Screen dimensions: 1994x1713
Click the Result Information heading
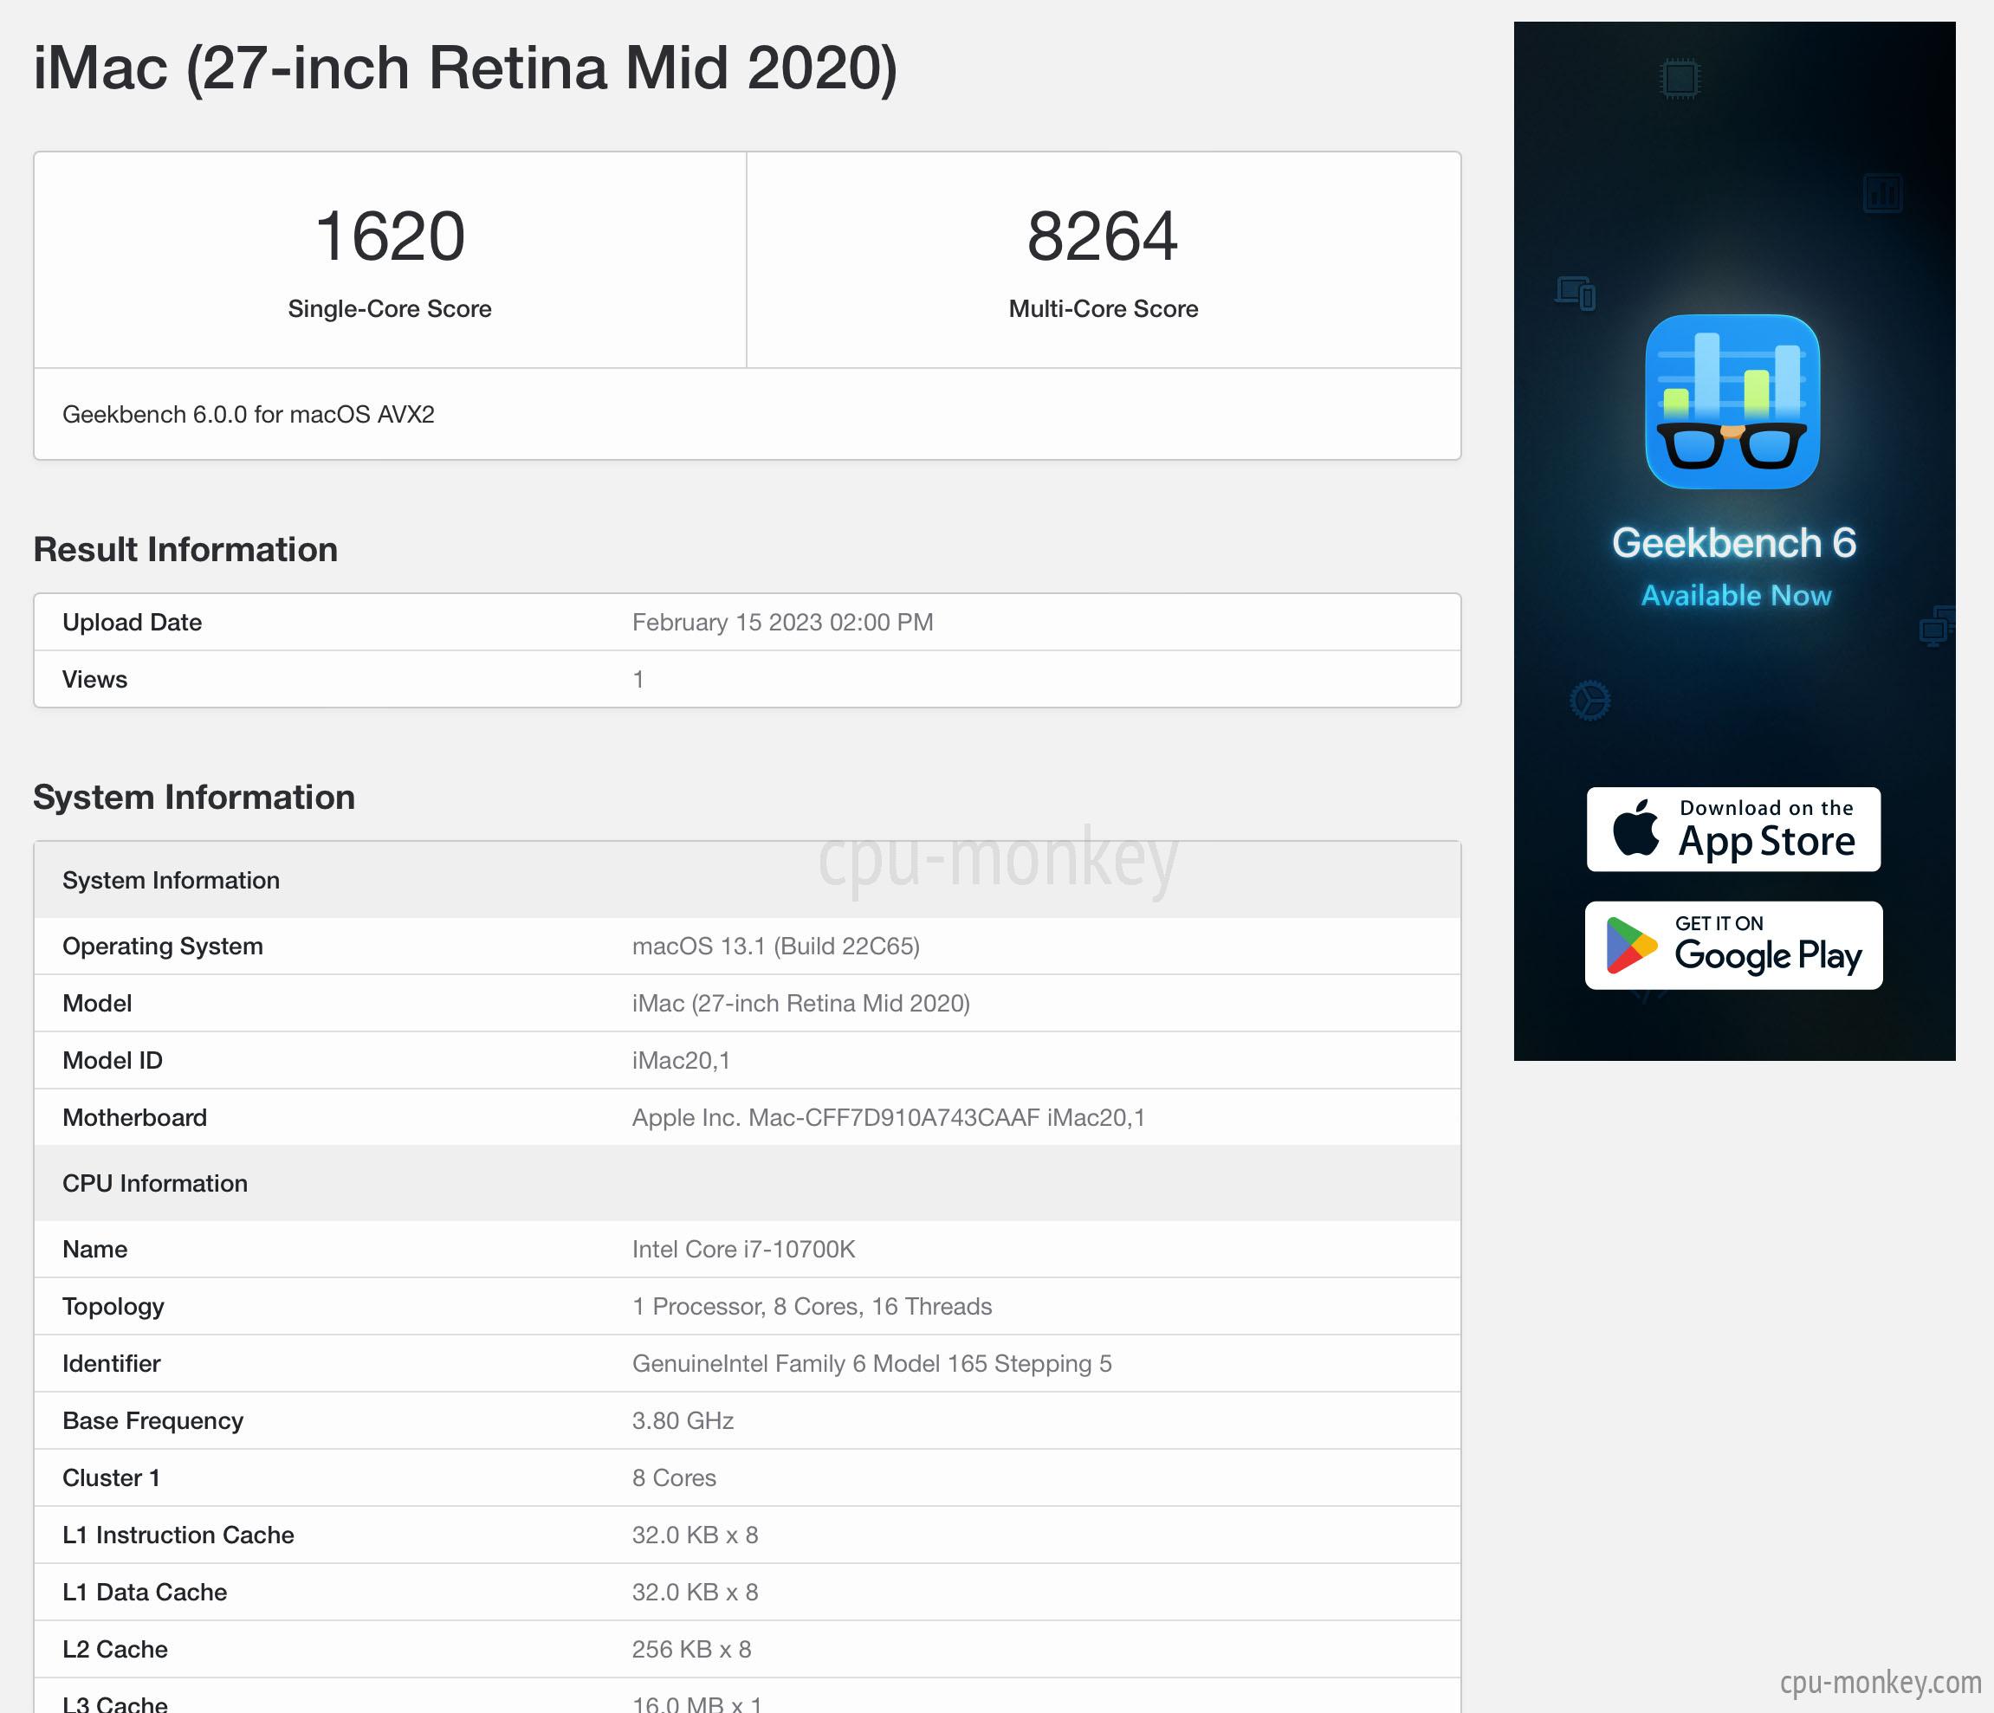[185, 550]
